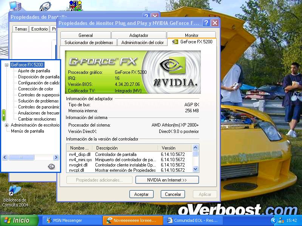Switch to the General tab

click(86, 35)
